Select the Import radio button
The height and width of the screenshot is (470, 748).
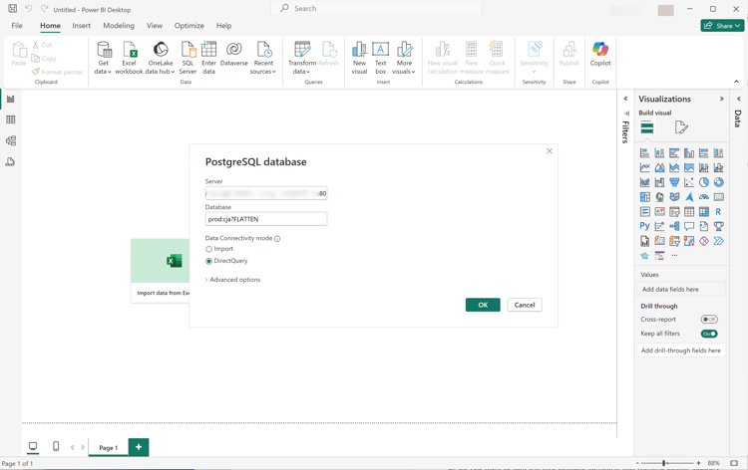pos(208,249)
